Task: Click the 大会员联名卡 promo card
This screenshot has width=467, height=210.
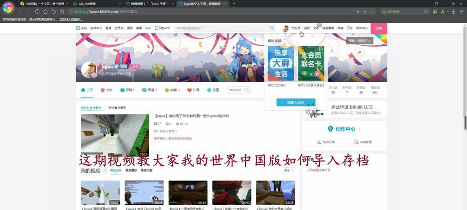Action: tap(311, 63)
